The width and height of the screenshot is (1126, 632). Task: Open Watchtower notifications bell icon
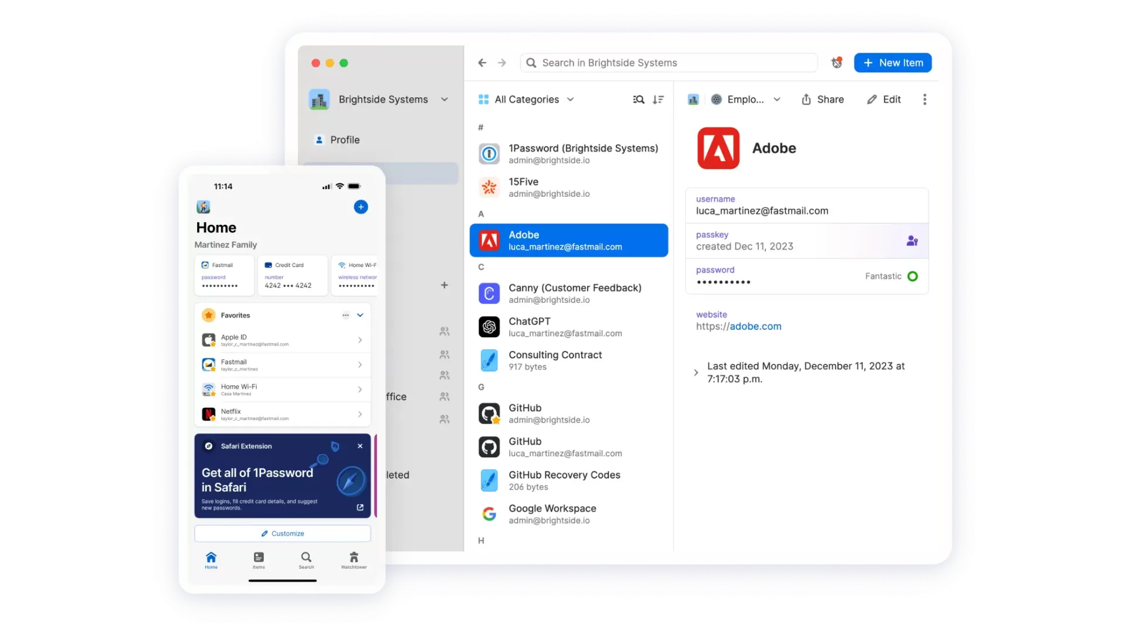[x=837, y=63]
